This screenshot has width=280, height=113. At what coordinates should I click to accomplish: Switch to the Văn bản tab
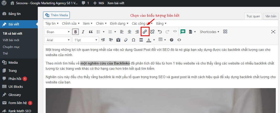(x=271, y=16)
